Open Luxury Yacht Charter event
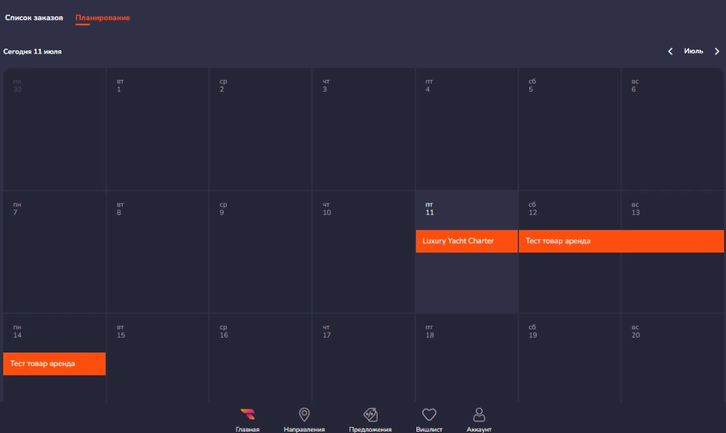The width and height of the screenshot is (726, 433). click(466, 241)
